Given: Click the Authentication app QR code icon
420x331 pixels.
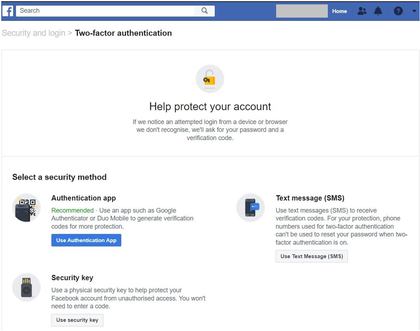Looking at the screenshot, I should [26, 207].
